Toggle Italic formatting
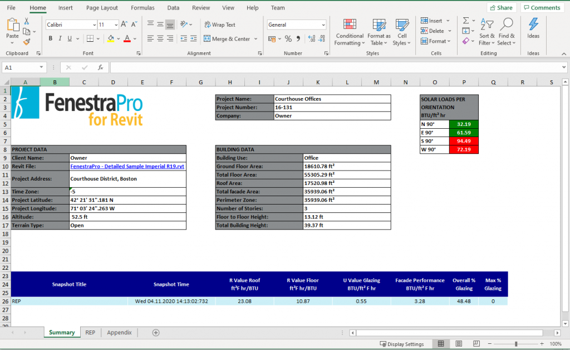This screenshot has width=570, height=350. click(60, 38)
